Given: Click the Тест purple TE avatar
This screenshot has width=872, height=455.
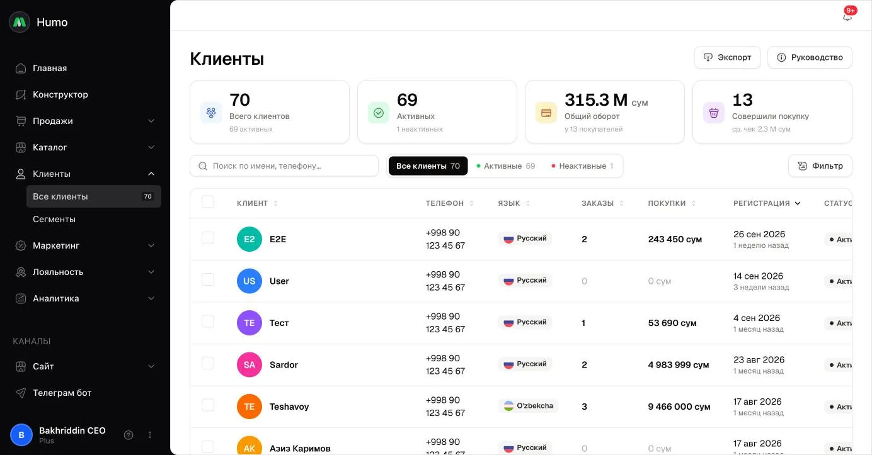Looking at the screenshot, I should click(x=250, y=323).
